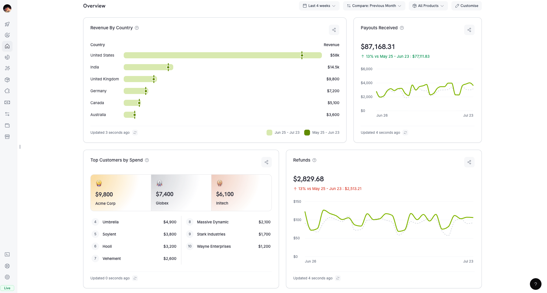The height and width of the screenshot is (293, 547).
Task: Select the Initech customer card
Action: pos(241,193)
